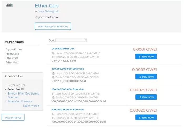The height and width of the screenshot is (128, 184).
Task: Open the Sort dropdown
Action: [x=71, y=40]
